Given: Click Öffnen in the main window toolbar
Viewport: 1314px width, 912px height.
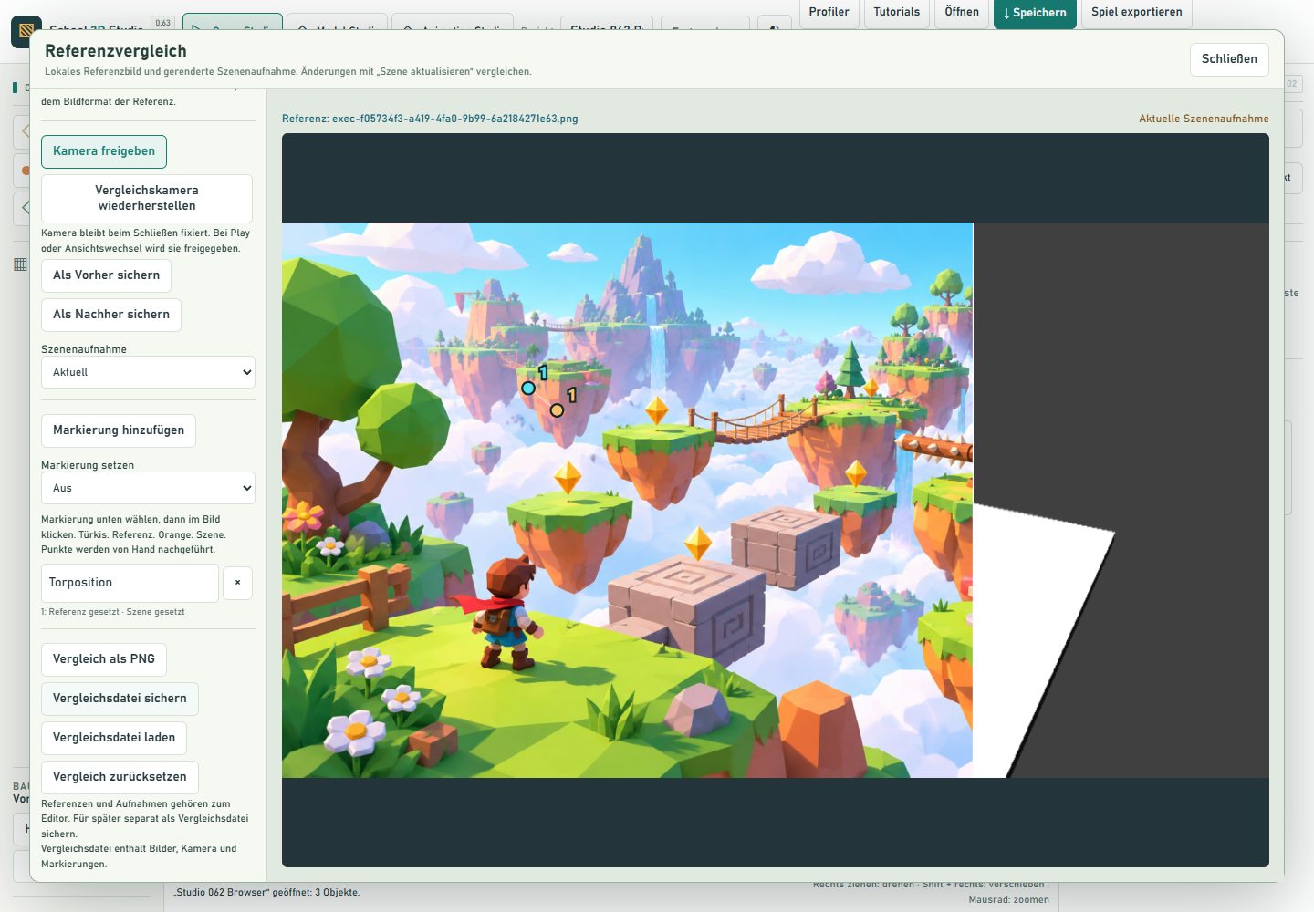Looking at the screenshot, I should [962, 13].
